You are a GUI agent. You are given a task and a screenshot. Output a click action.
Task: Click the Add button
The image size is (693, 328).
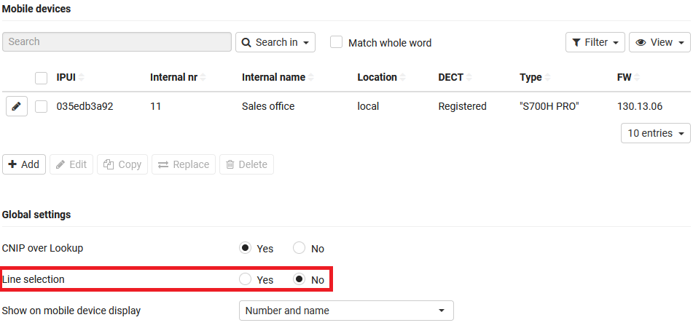[24, 164]
